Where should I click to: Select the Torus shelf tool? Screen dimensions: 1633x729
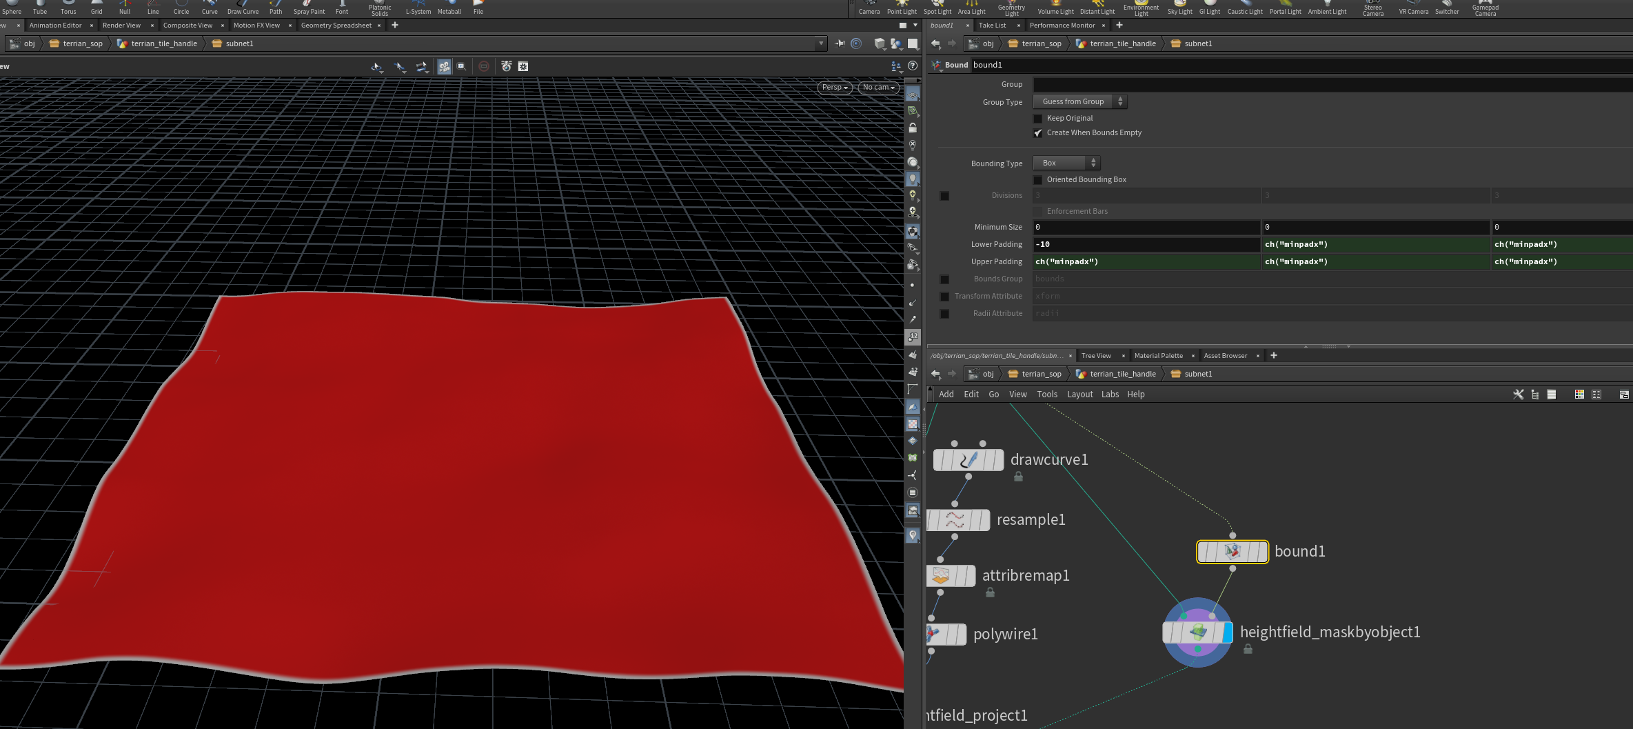(x=68, y=8)
